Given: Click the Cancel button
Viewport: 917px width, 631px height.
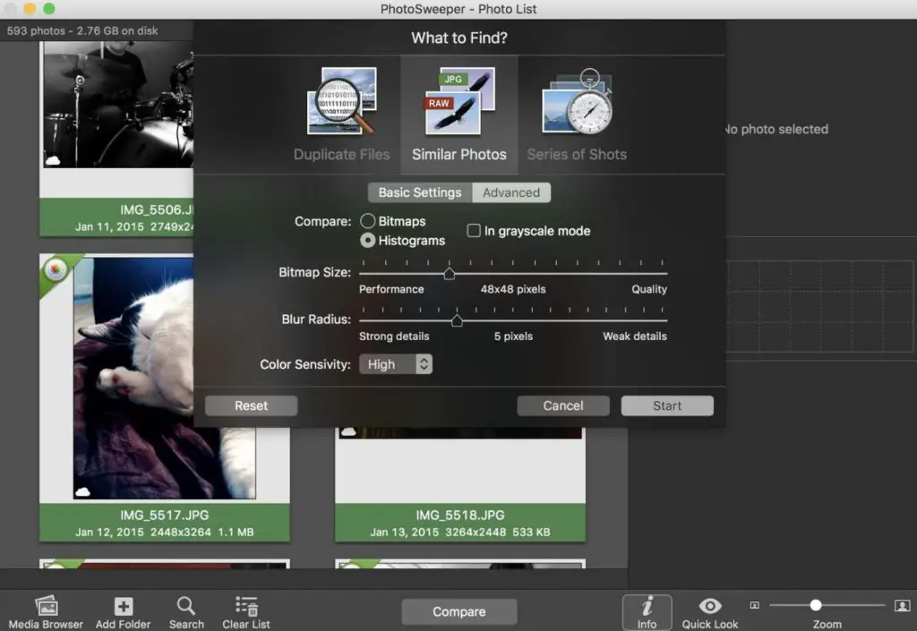Looking at the screenshot, I should click(563, 405).
